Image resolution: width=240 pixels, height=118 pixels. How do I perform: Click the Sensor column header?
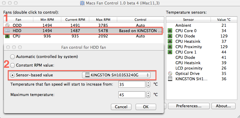pos(189,20)
